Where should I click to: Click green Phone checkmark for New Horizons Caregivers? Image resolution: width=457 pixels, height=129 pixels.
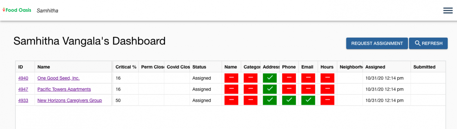click(x=289, y=101)
